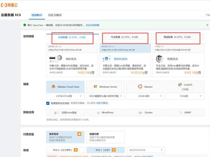Open the 3.2104 LTS 64位 version dropdown
Screen dimensions: 210x157
pos(65,96)
